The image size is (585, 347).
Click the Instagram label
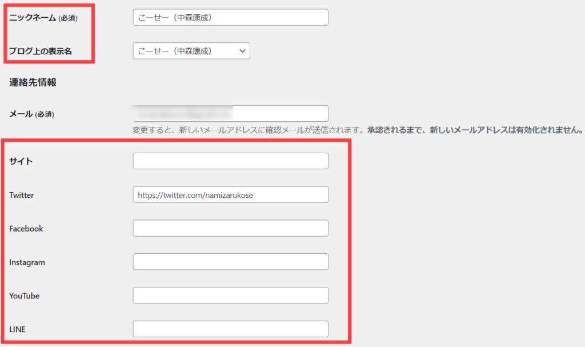click(27, 262)
